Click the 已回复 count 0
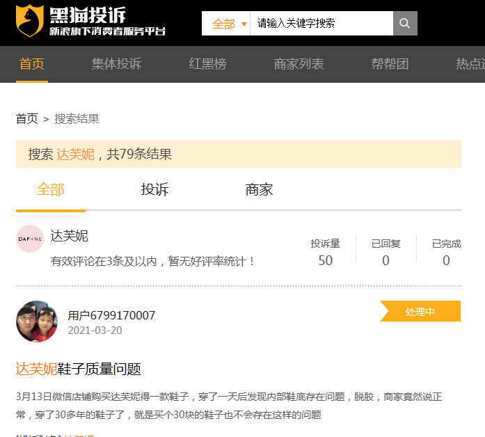 [385, 260]
